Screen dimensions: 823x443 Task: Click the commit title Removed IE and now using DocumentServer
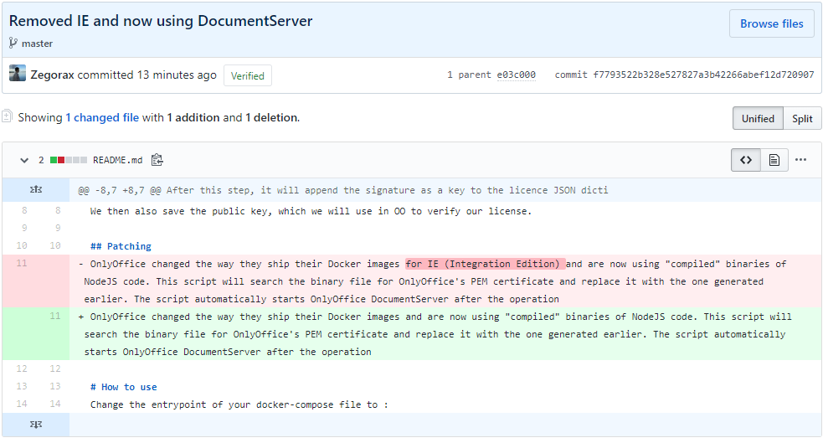[161, 21]
